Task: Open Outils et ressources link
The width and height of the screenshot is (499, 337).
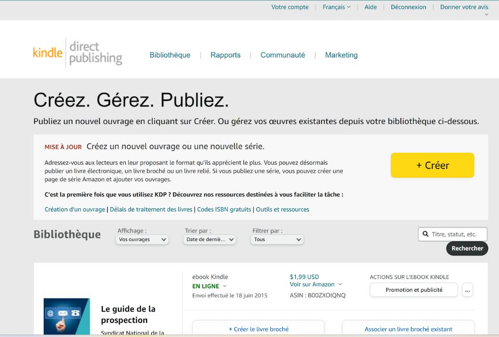Action: (282, 209)
